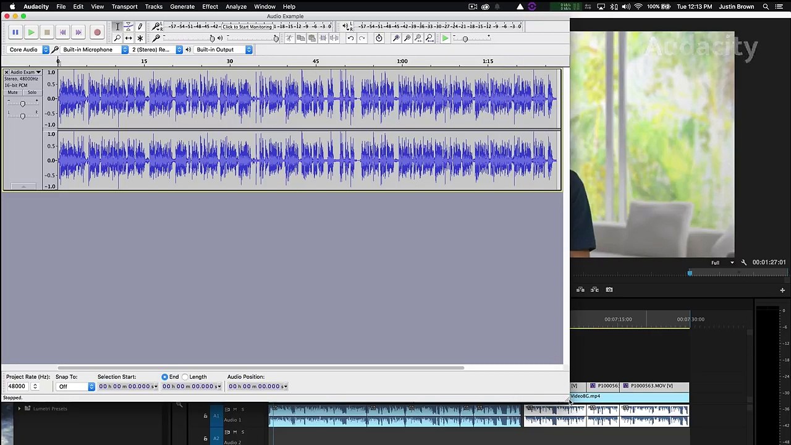Open Spotlight search in the menu bar

click(766, 6)
